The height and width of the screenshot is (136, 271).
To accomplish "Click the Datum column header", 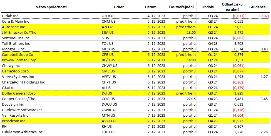I will 151,7.
